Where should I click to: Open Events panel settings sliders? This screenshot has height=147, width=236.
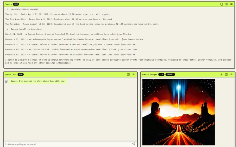231,4
